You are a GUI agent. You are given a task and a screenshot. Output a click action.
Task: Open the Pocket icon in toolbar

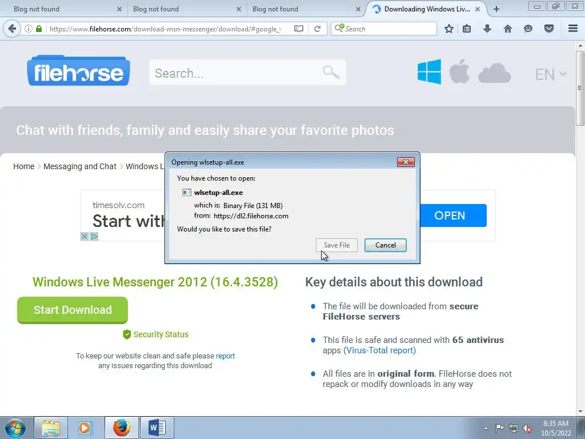(x=548, y=29)
